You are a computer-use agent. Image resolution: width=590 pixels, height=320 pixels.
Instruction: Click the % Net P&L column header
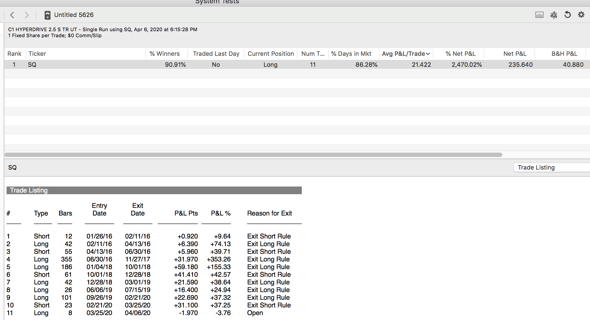460,54
